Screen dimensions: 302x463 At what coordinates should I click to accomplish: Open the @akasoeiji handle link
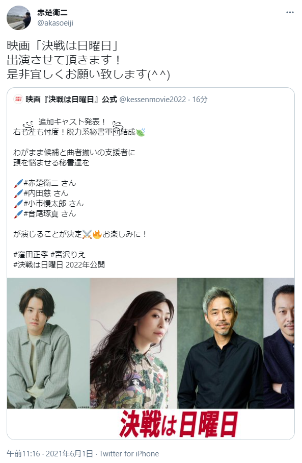coord(55,23)
